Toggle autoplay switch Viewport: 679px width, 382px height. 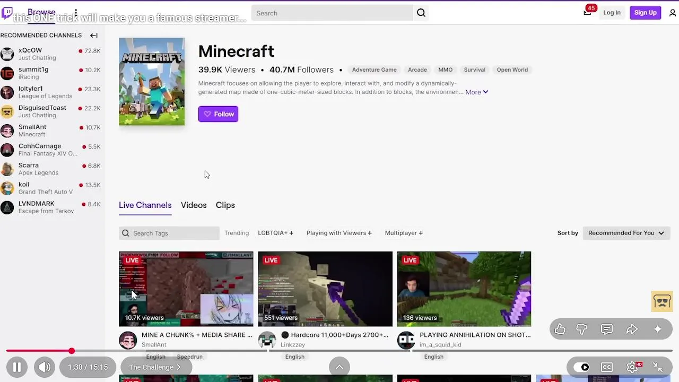pyautogui.click(x=581, y=367)
